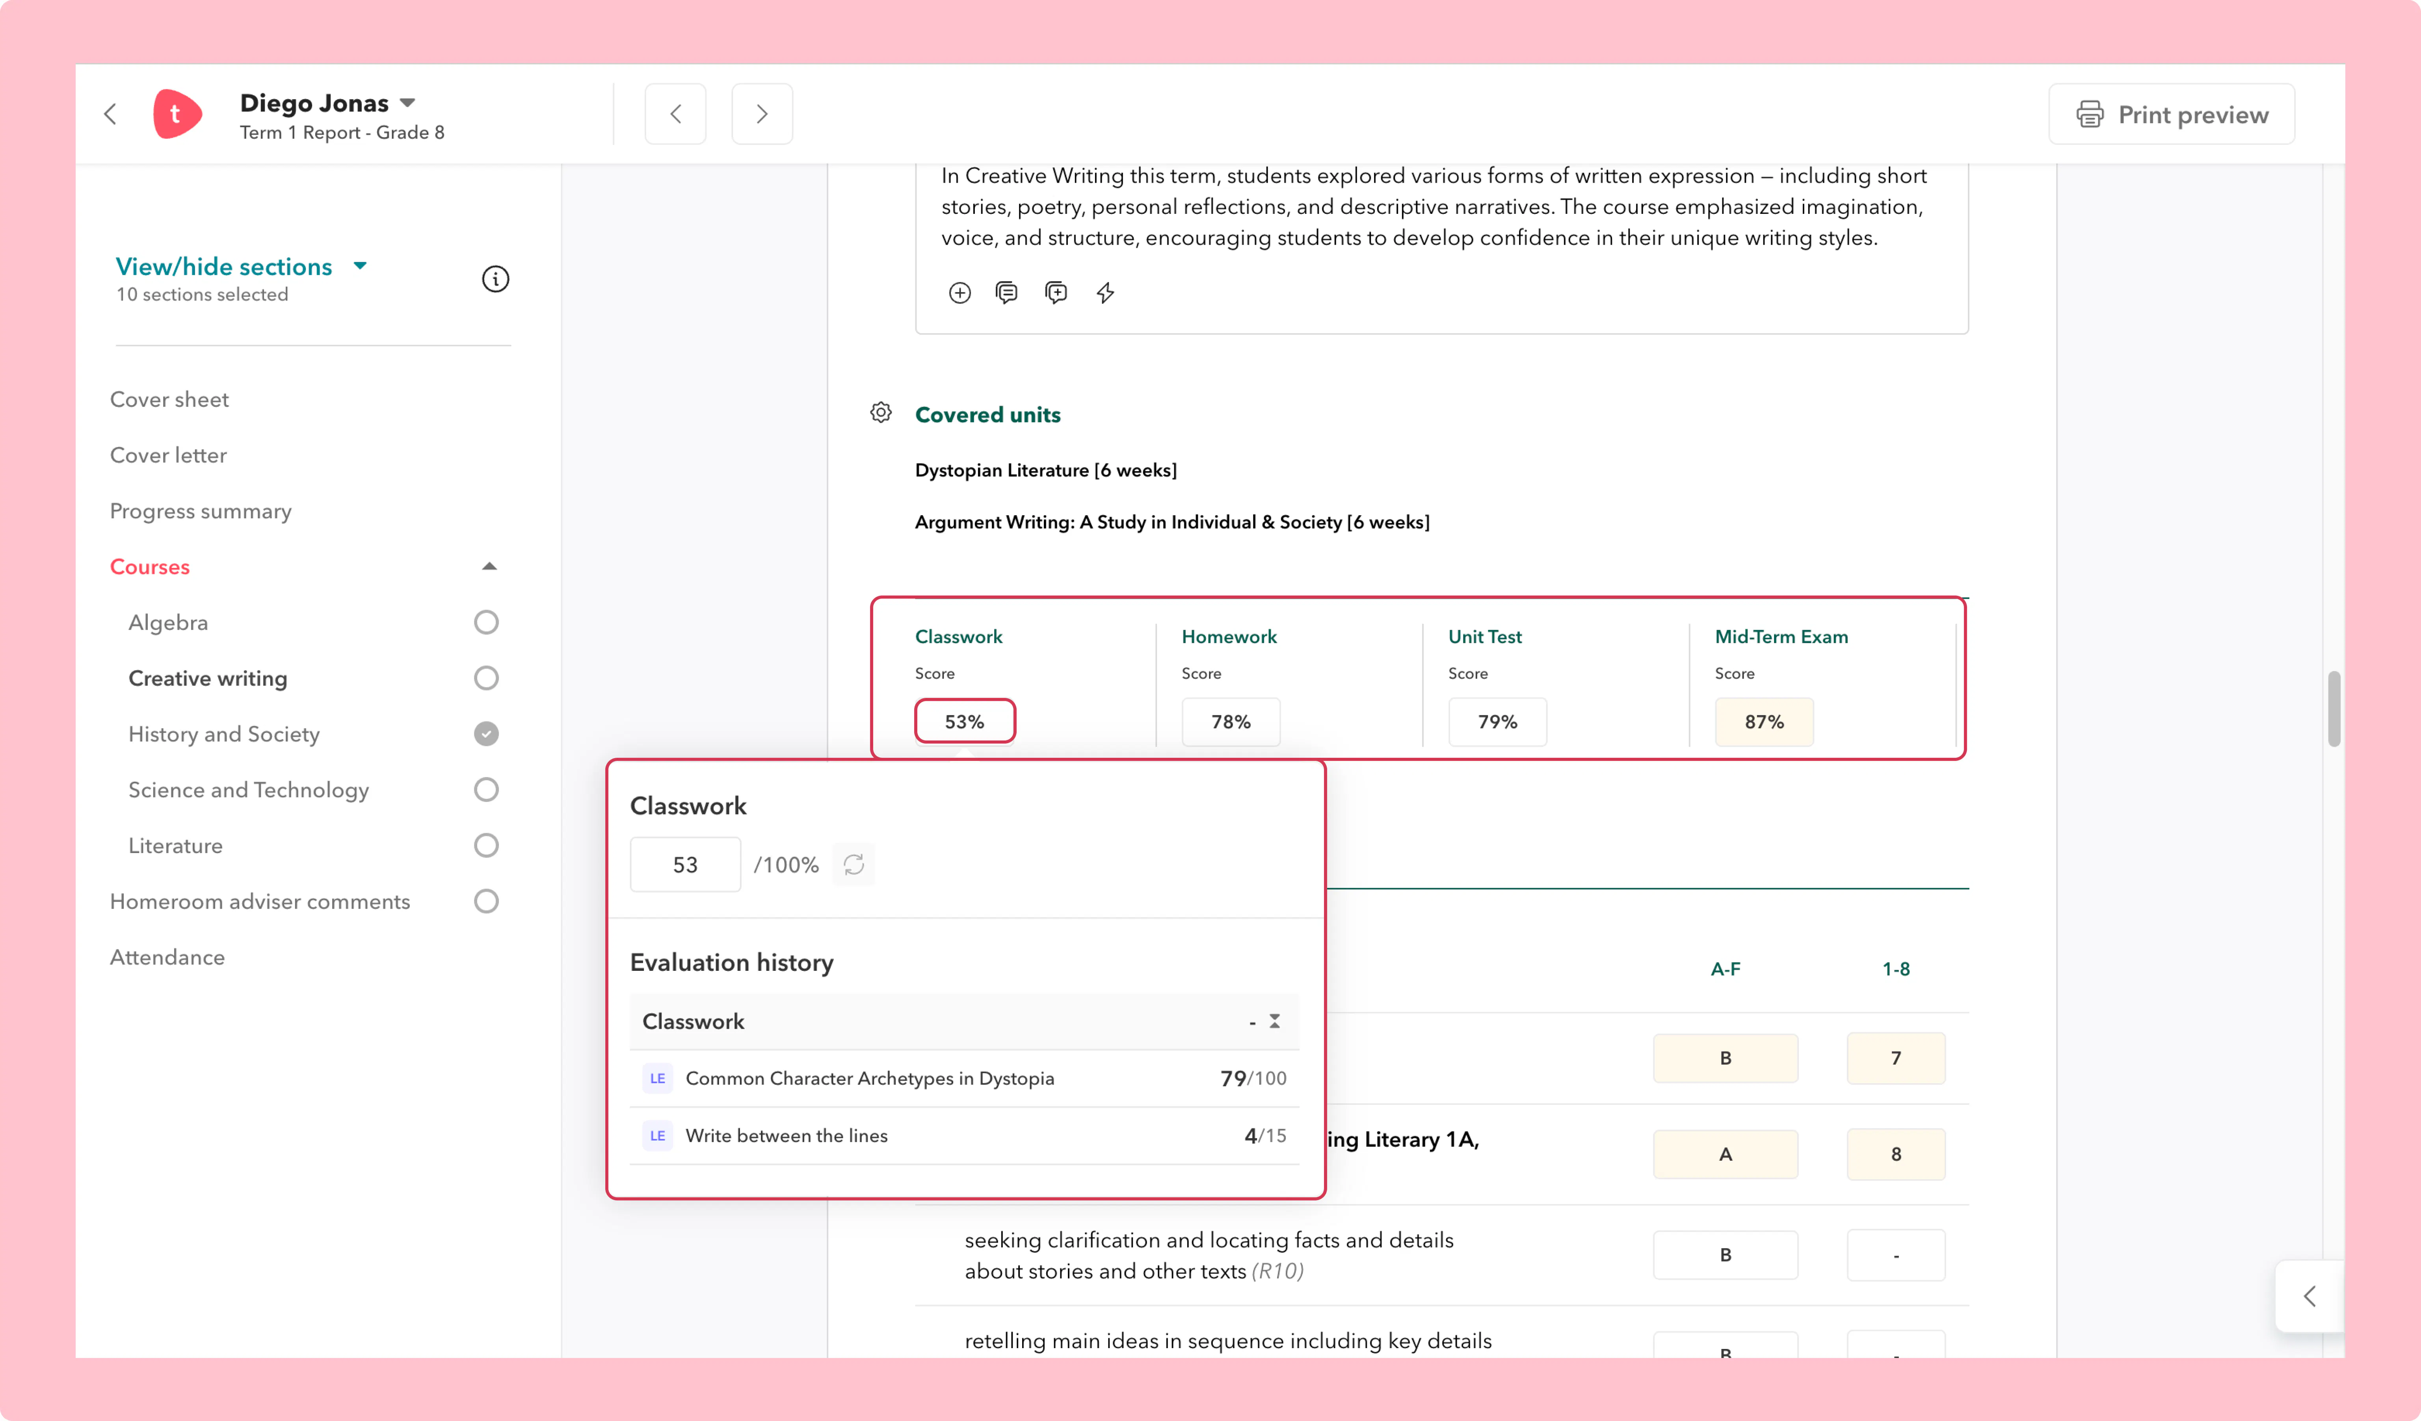The image size is (2421, 1421).
Task: Select the B grade cell beside 7
Action: (1726, 1057)
